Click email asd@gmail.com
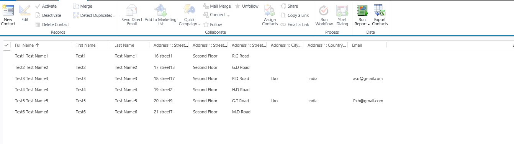 click(368, 79)
